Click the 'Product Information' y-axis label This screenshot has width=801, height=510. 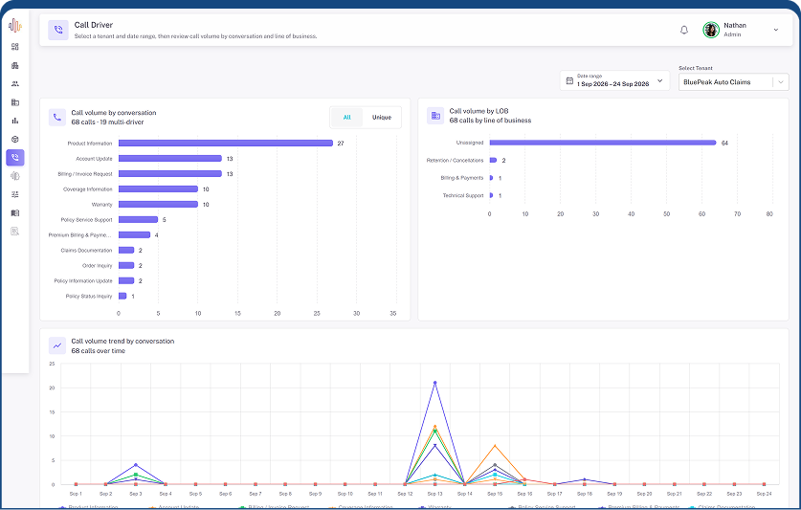(x=90, y=144)
